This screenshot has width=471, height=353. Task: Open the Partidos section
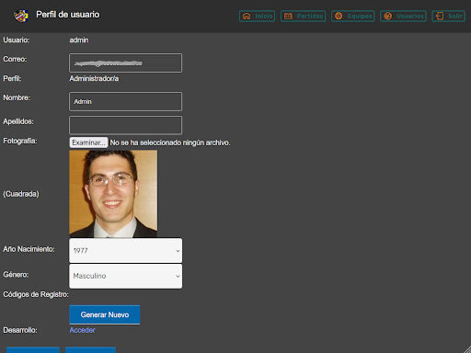303,17
